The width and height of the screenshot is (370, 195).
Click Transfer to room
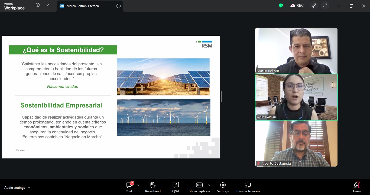click(x=248, y=187)
